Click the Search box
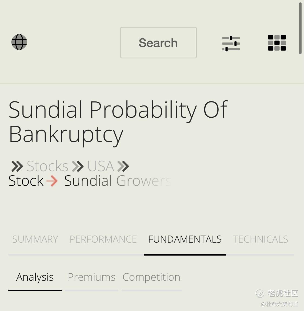The height and width of the screenshot is (311, 304). click(158, 43)
